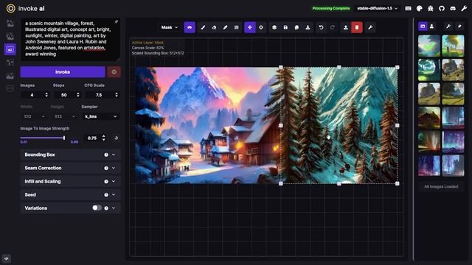This screenshot has width=472, height=265.
Task: Click the info icon on Bounding Box row
Action: coord(106,155)
